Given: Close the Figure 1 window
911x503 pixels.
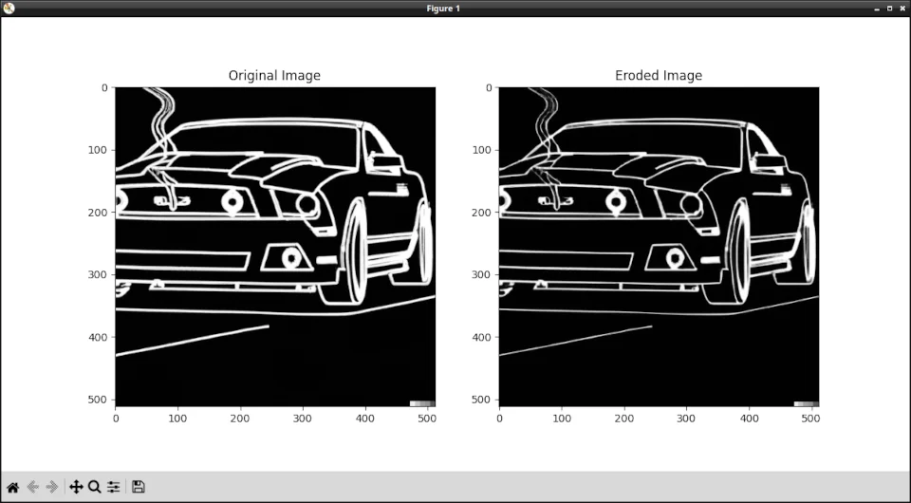Looking at the screenshot, I should [902, 9].
